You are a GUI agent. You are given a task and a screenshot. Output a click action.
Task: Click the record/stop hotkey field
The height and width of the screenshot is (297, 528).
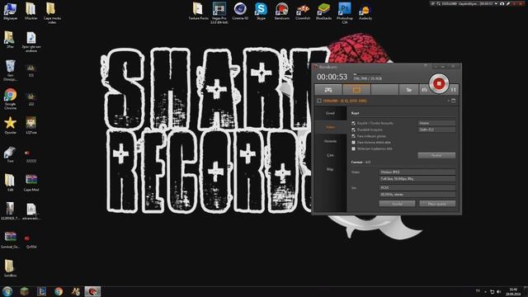click(436, 123)
